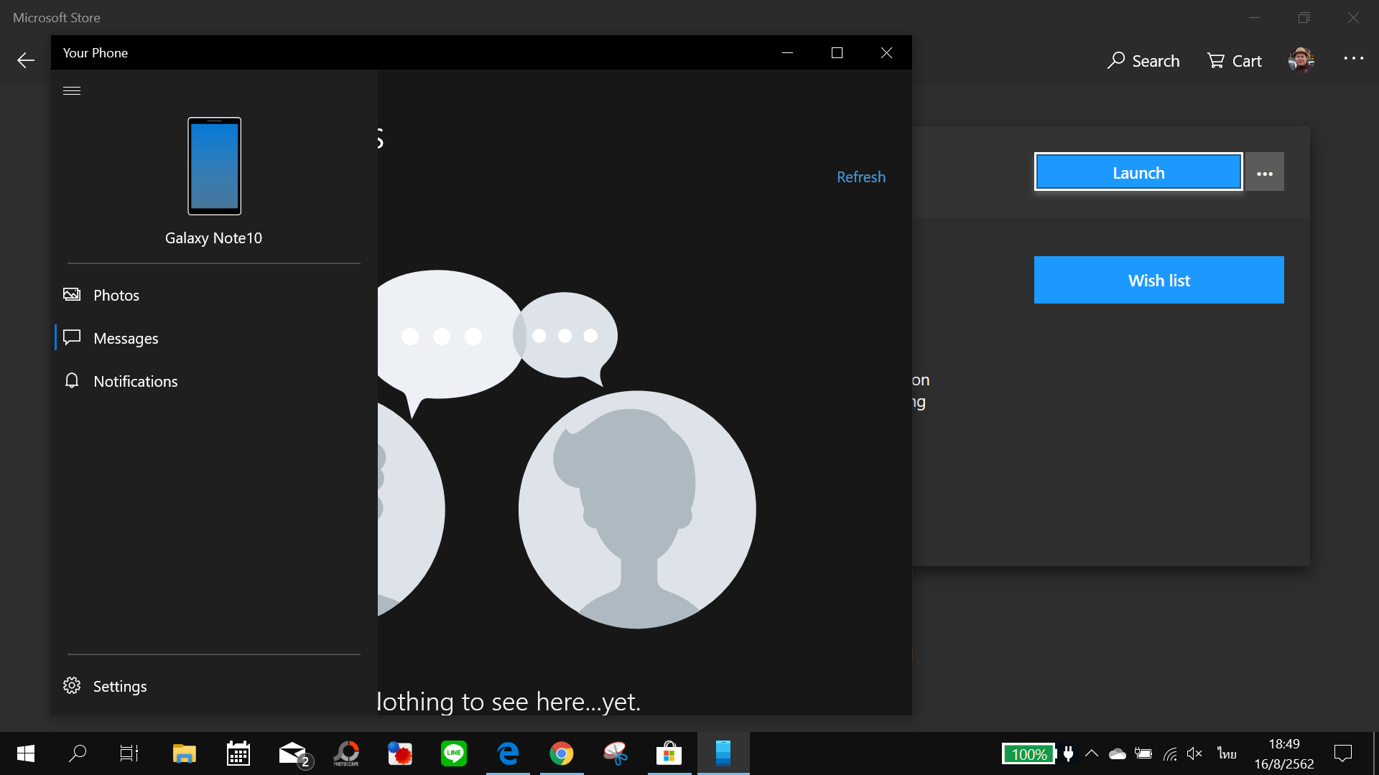Image resolution: width=1379 pixels, height=775 pixels.
Task: Open Photos in Your Phone sidebar
Action: 214,295
